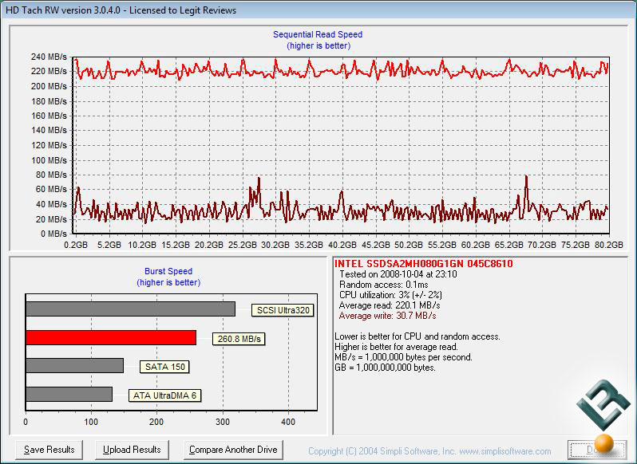This screenshot has height=464, width=637.
Task: Click the HD Tach RW window title
Action: (121, 10)
